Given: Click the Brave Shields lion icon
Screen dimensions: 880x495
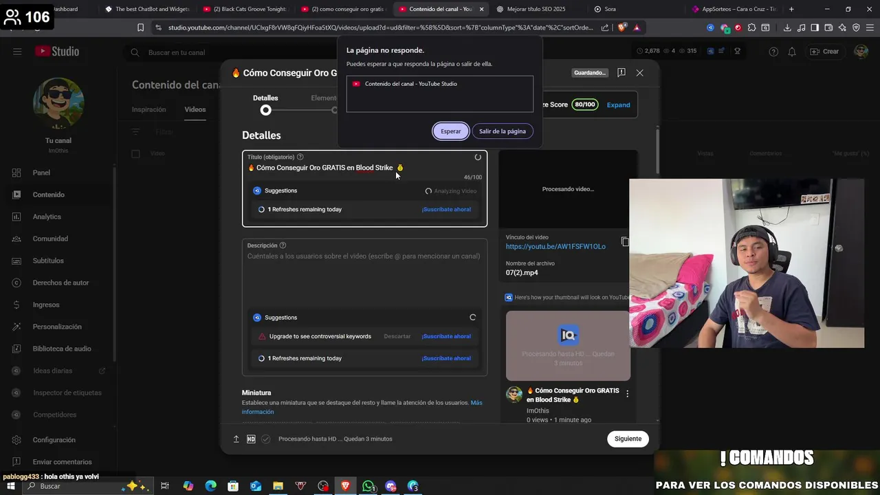Looking at the screenshot, I should pos(622,27).
